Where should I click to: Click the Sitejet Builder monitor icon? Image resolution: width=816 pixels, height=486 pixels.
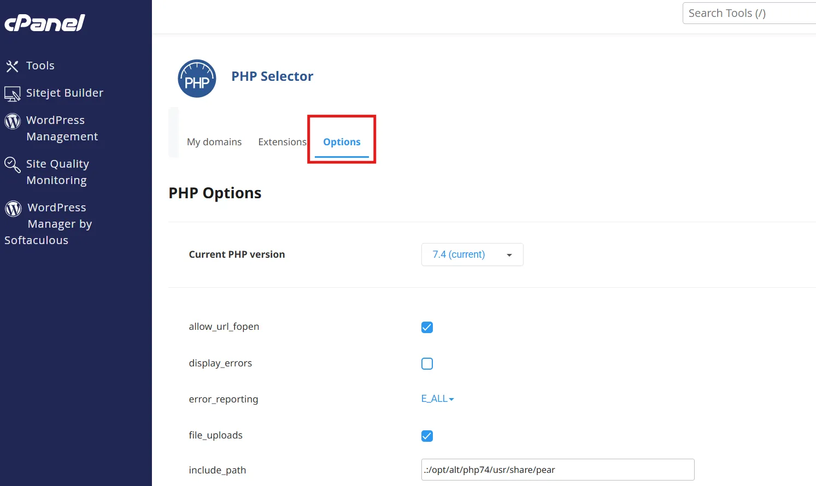click(x=12, y=94)
